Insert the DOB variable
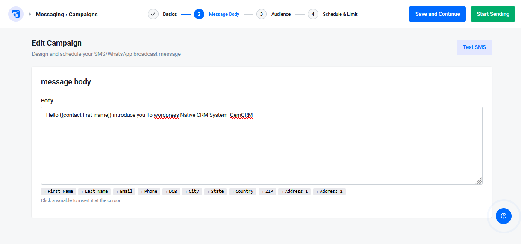521x244 pixels. (171, 192)
